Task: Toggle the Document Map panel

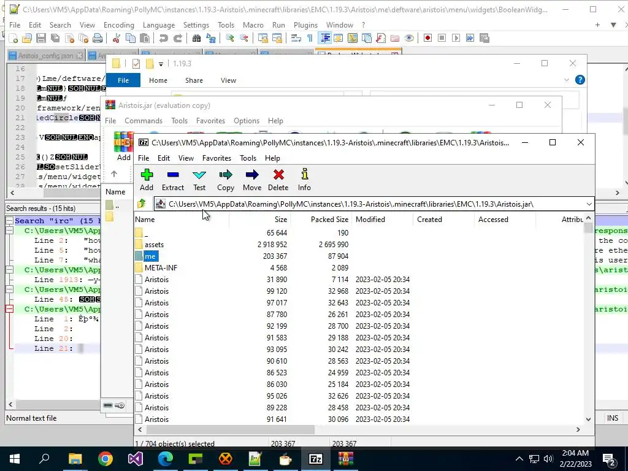Action: [353, 38]
